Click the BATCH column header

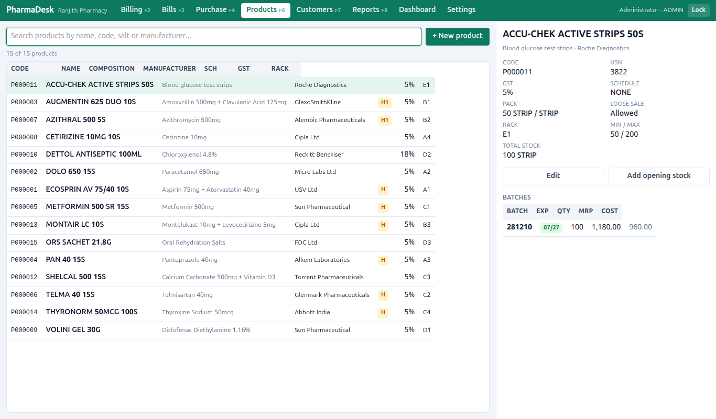coord(517,211)
